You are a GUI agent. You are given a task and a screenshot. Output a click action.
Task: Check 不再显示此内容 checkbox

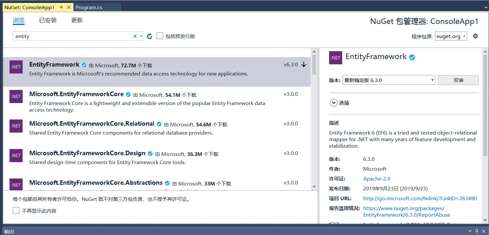pos(16,210)
